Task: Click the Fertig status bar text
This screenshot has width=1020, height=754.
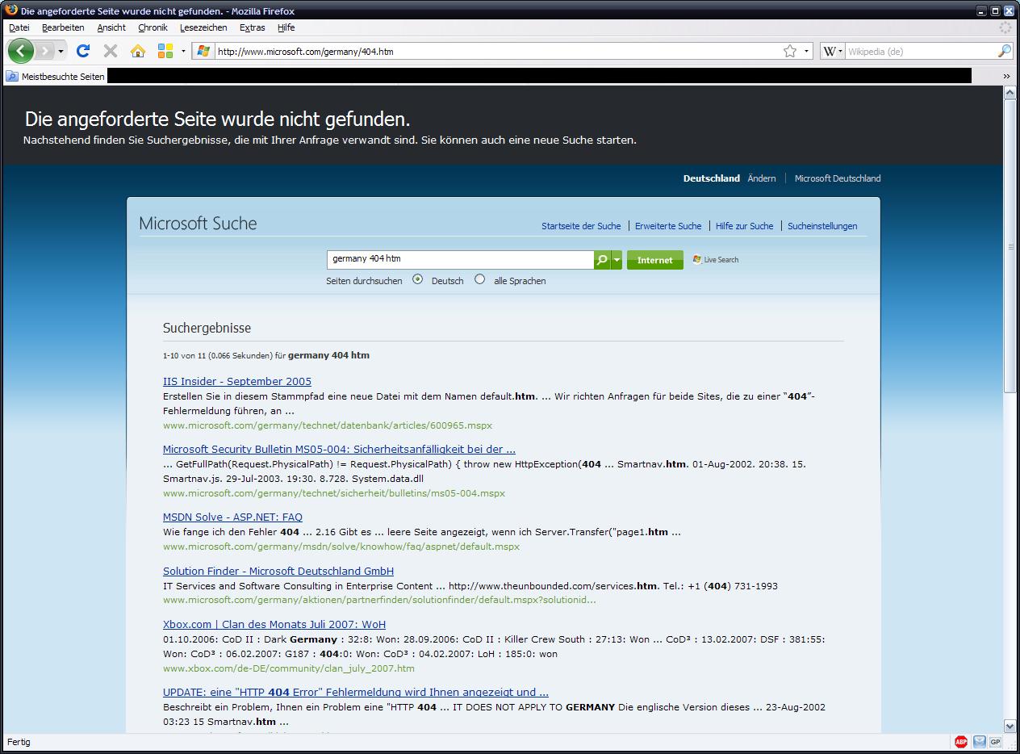Action: (x=19, y=742)
